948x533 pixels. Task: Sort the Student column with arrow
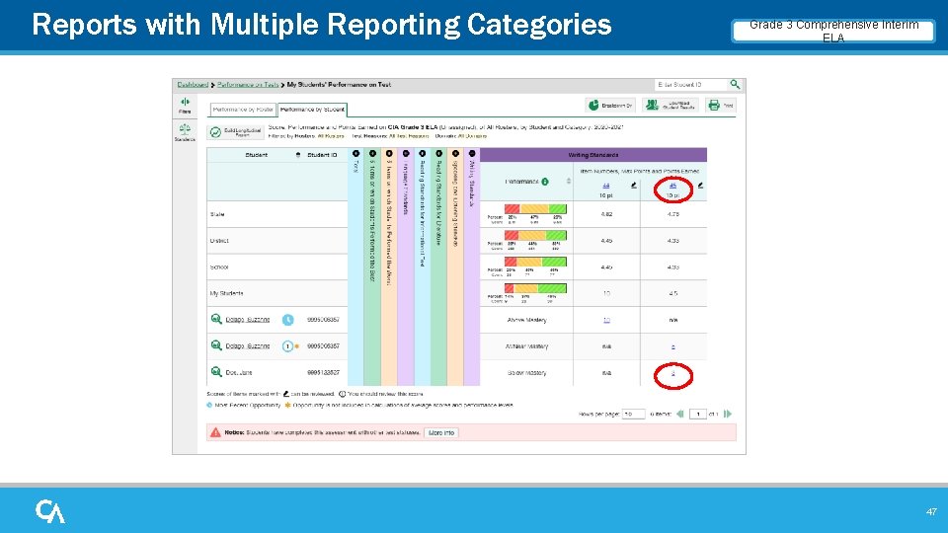pyautogui.click(x=297, y=155)
